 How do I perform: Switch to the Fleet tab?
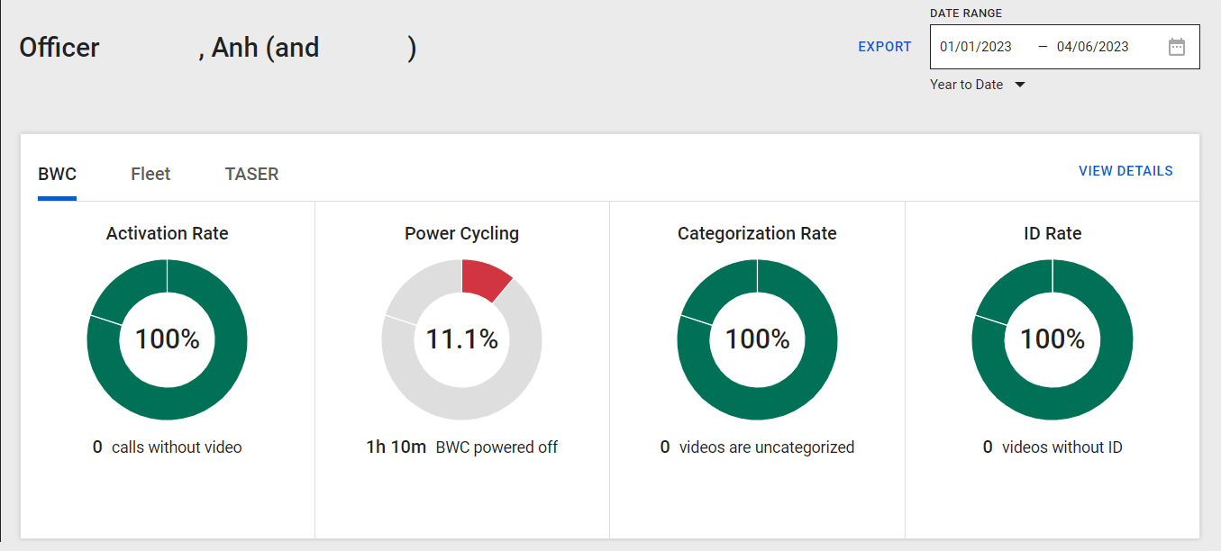click(x=150, y=174)
